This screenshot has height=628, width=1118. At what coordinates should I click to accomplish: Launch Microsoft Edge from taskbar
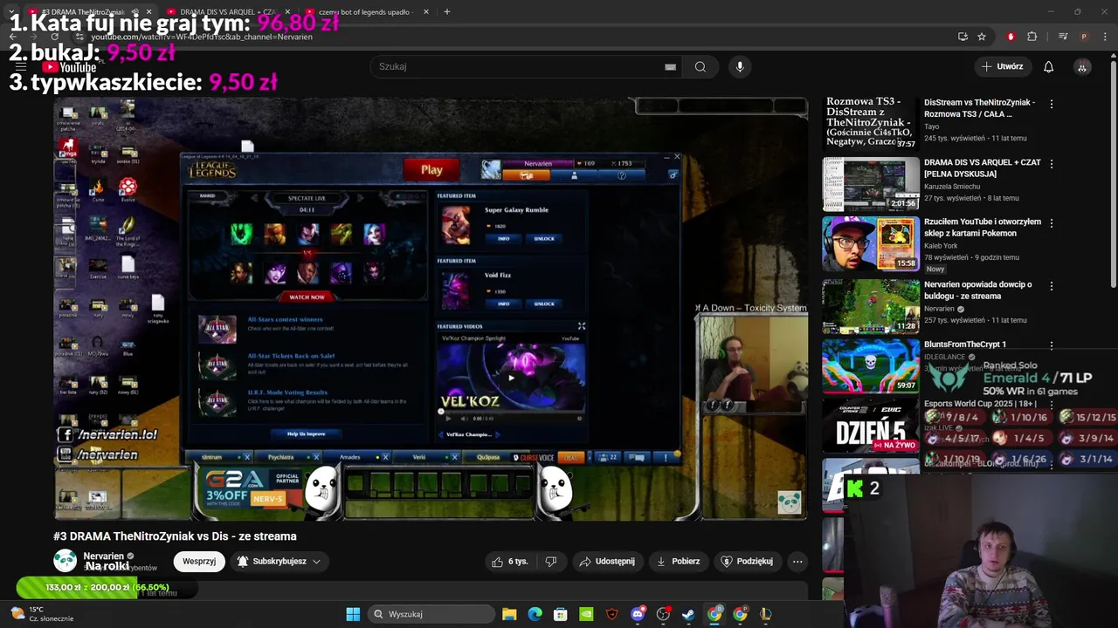coord(535,614)
